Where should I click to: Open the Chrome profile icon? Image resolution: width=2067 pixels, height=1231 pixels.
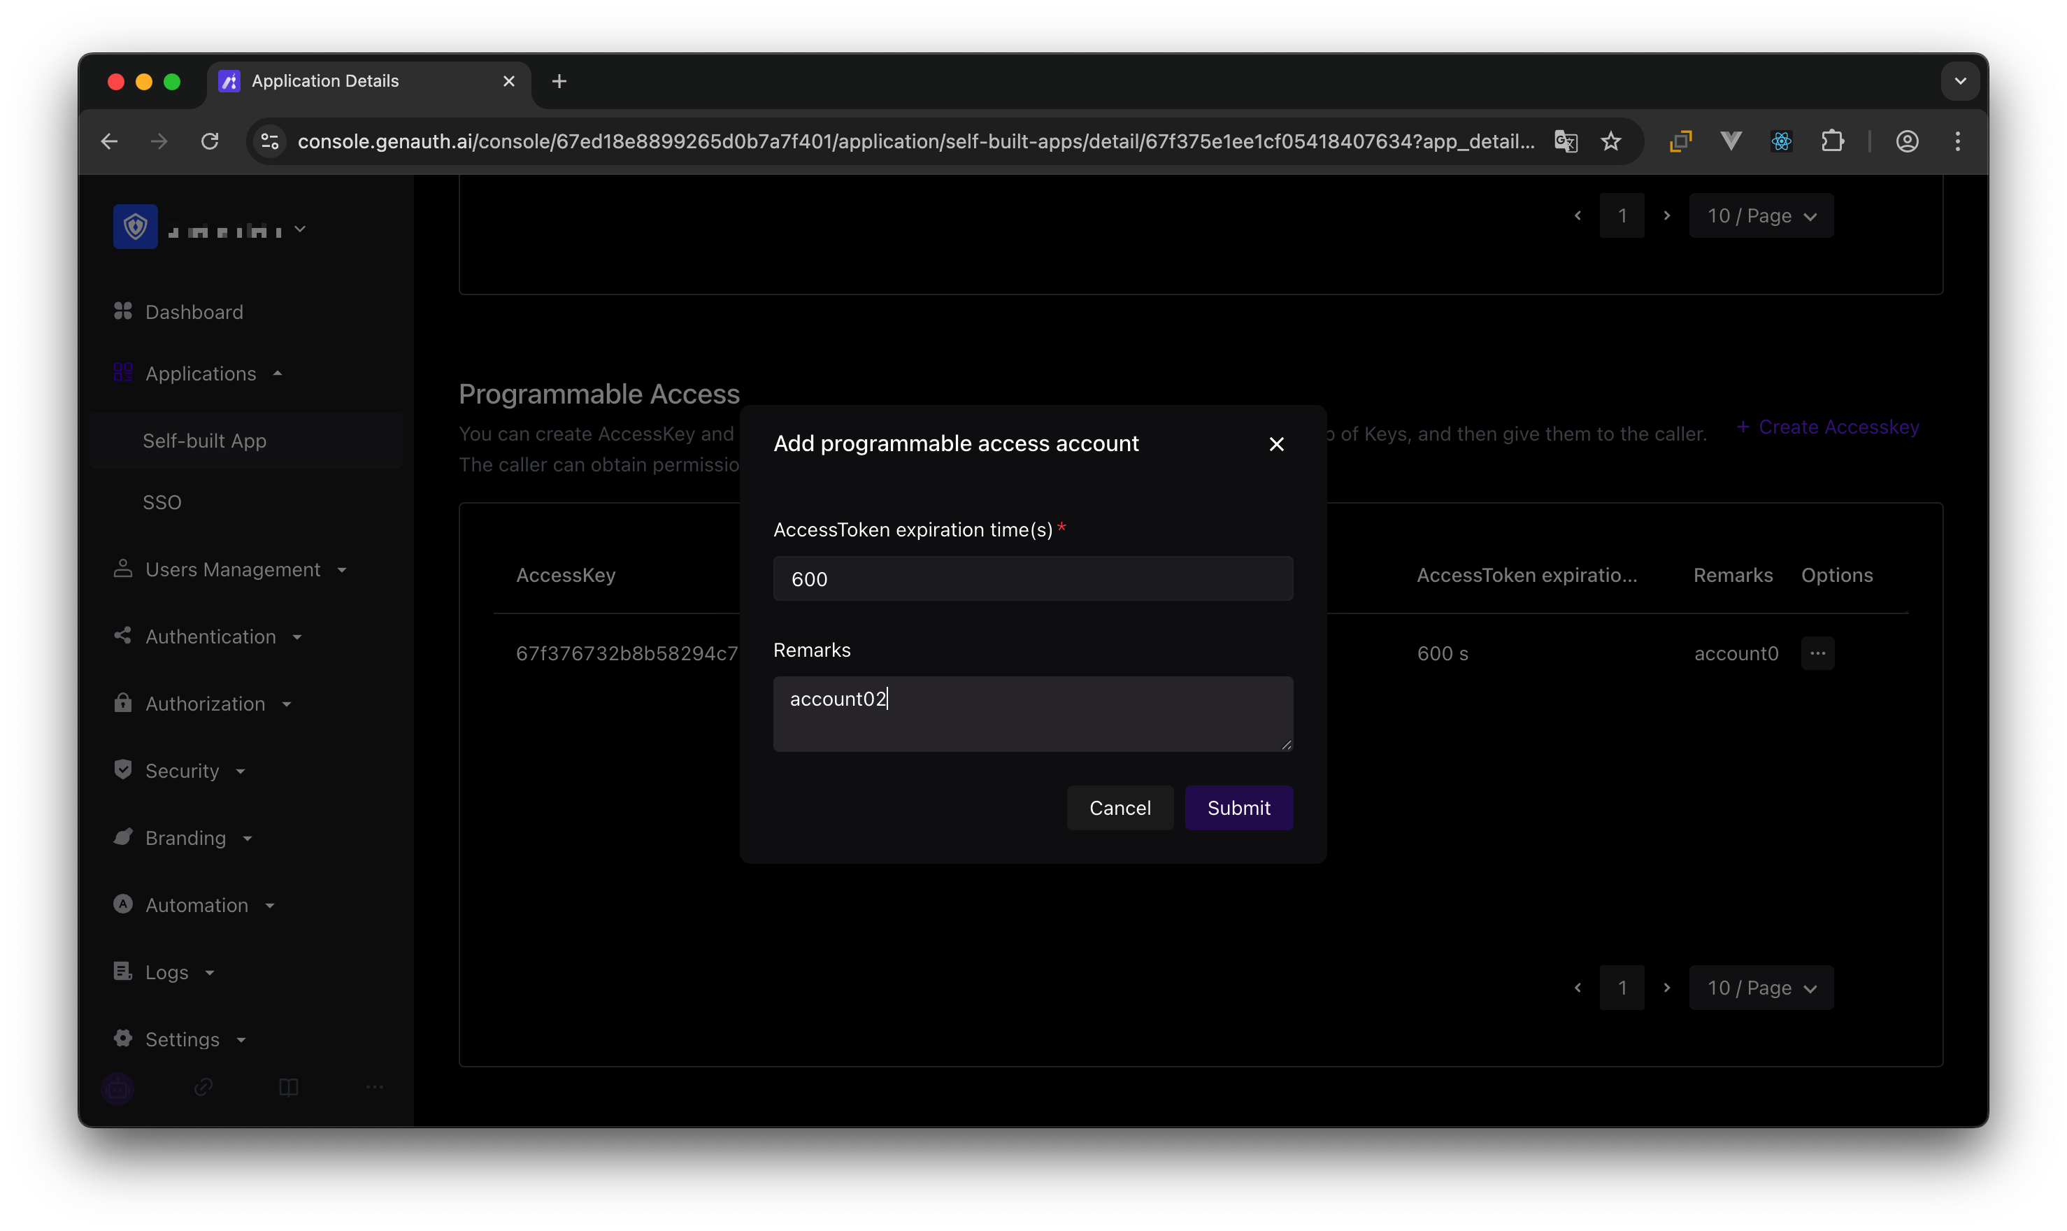(x=1906, y=141)
